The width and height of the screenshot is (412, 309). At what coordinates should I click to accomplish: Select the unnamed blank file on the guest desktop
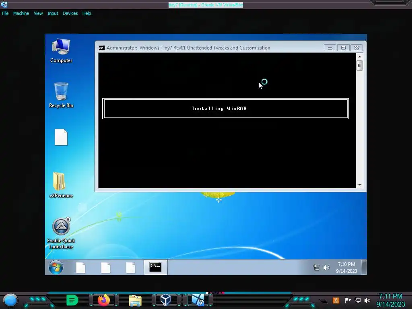[61, 137]
